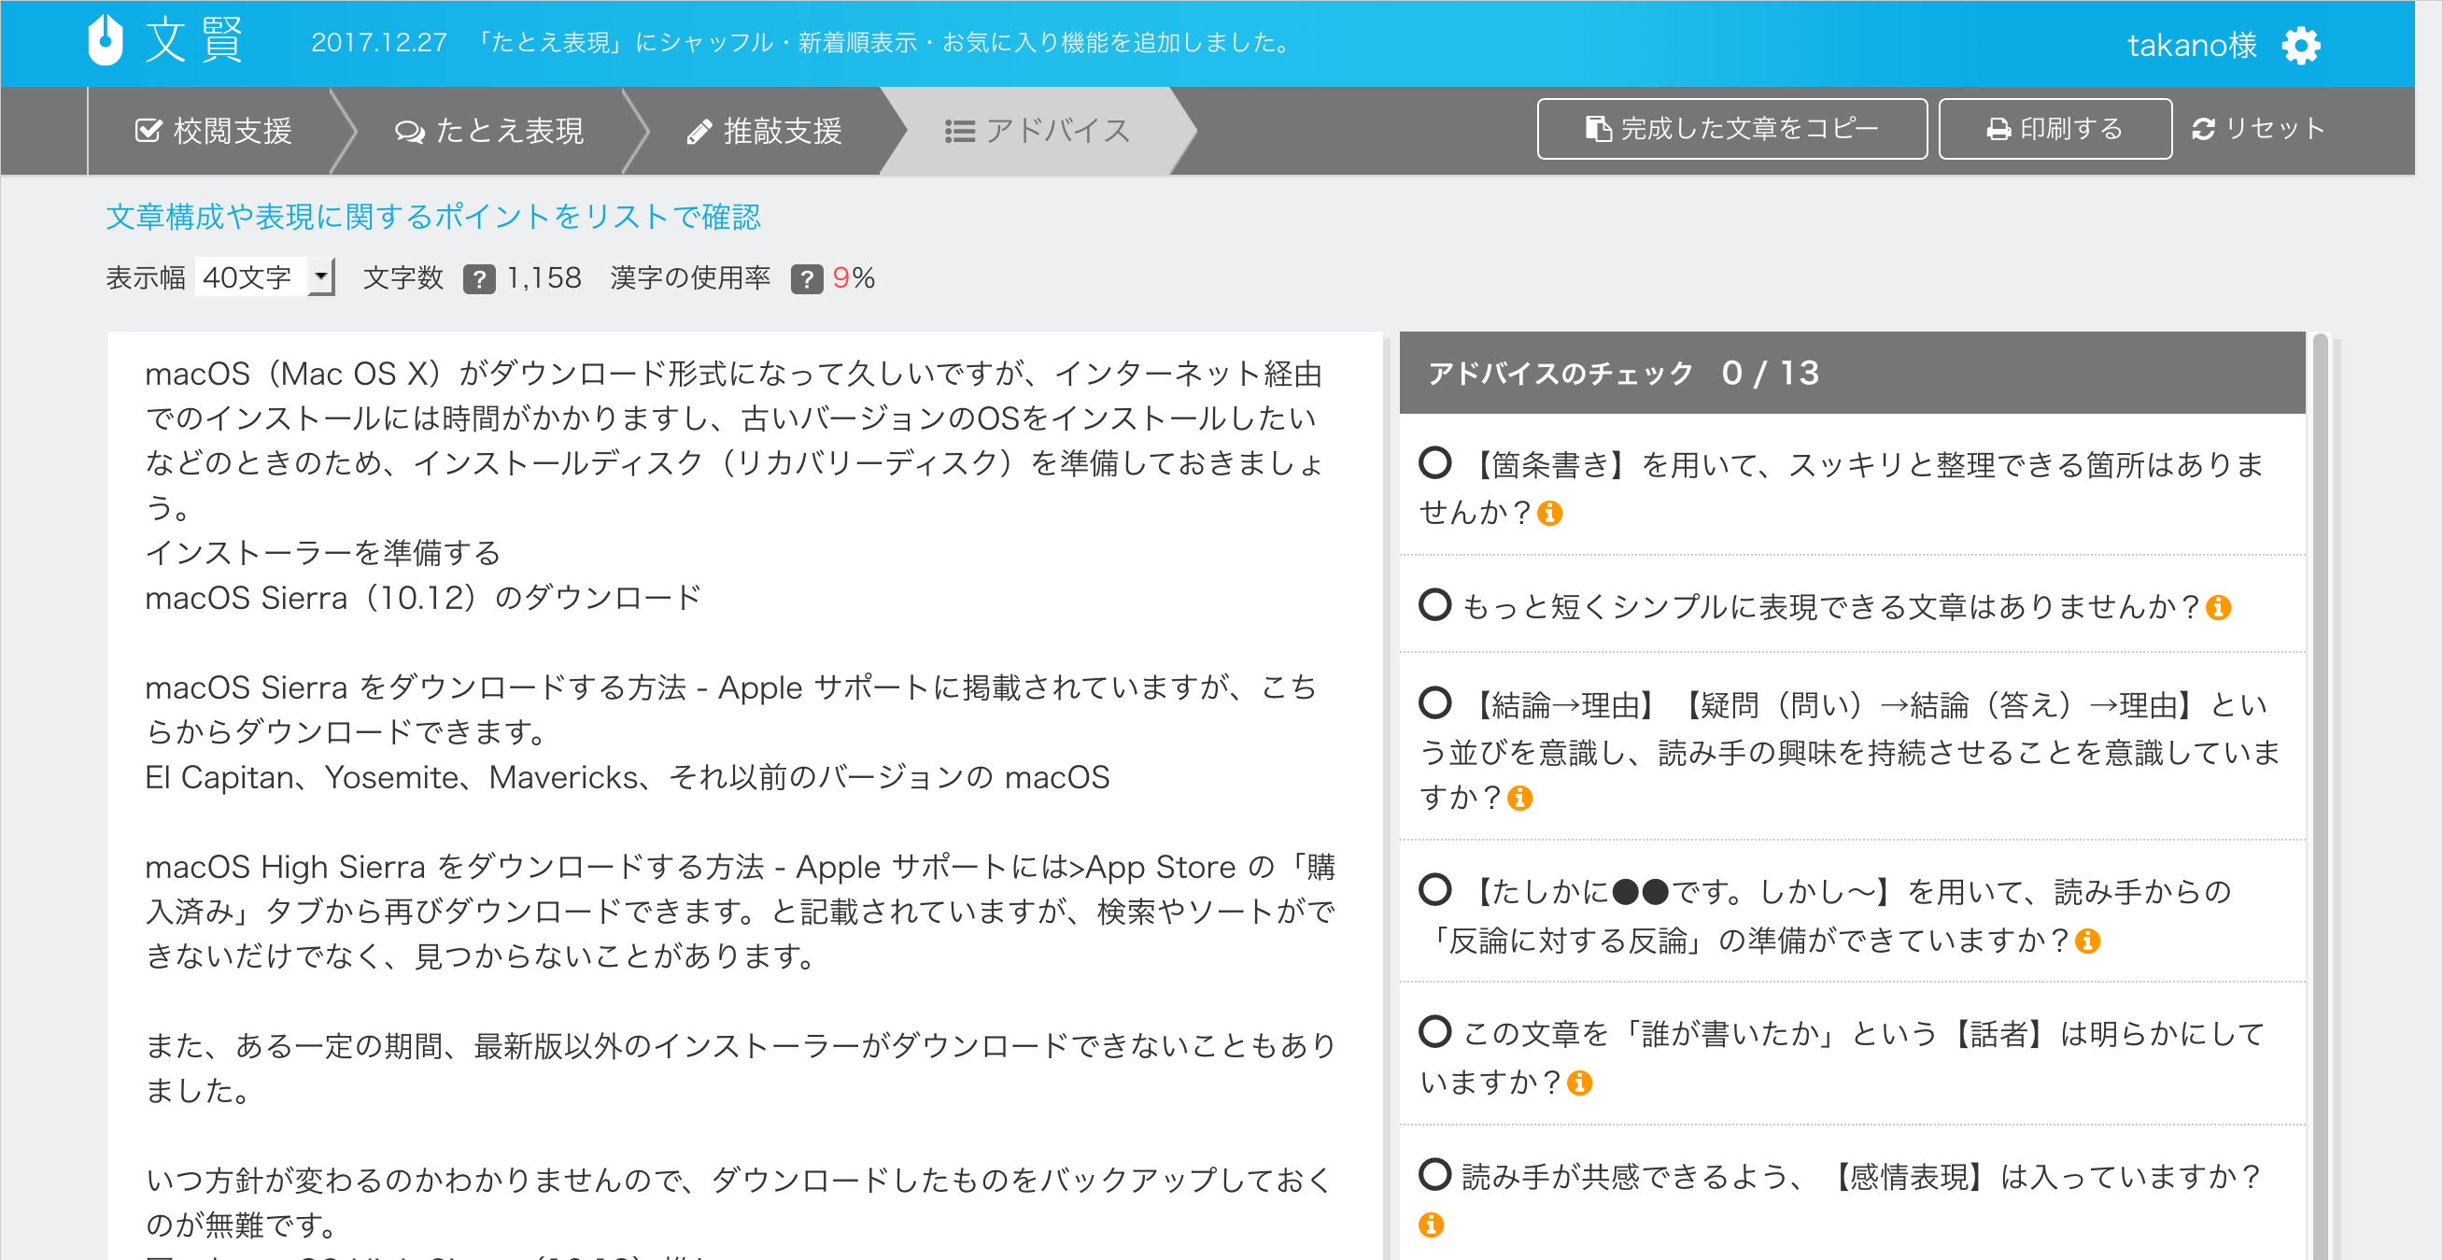Click 完成した文章をコピー button

pos(1731,129)
